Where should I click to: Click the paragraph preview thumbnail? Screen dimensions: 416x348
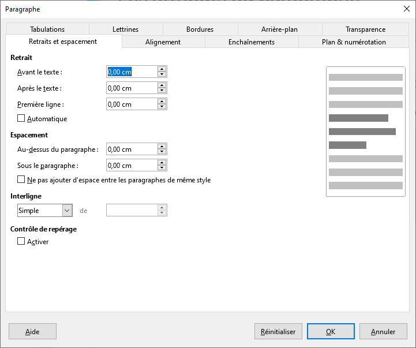(365, 132)
